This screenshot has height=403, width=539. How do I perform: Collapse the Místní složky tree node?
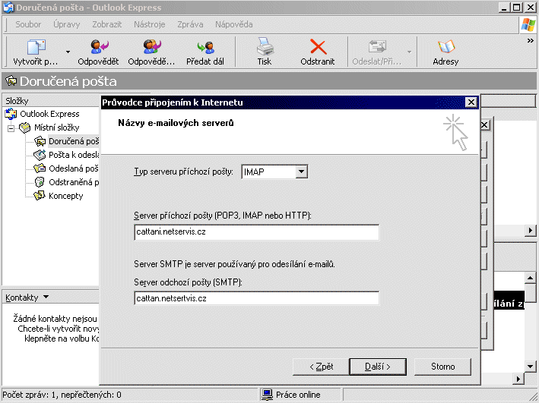tap(11, 128)
